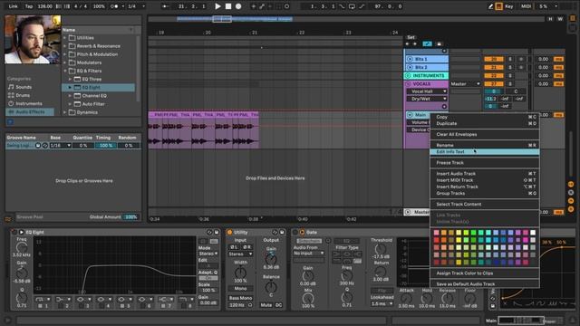Click the INSTRUMENTS group fold icon
This screenshot has height=326, width=580.
coord(408,75)
